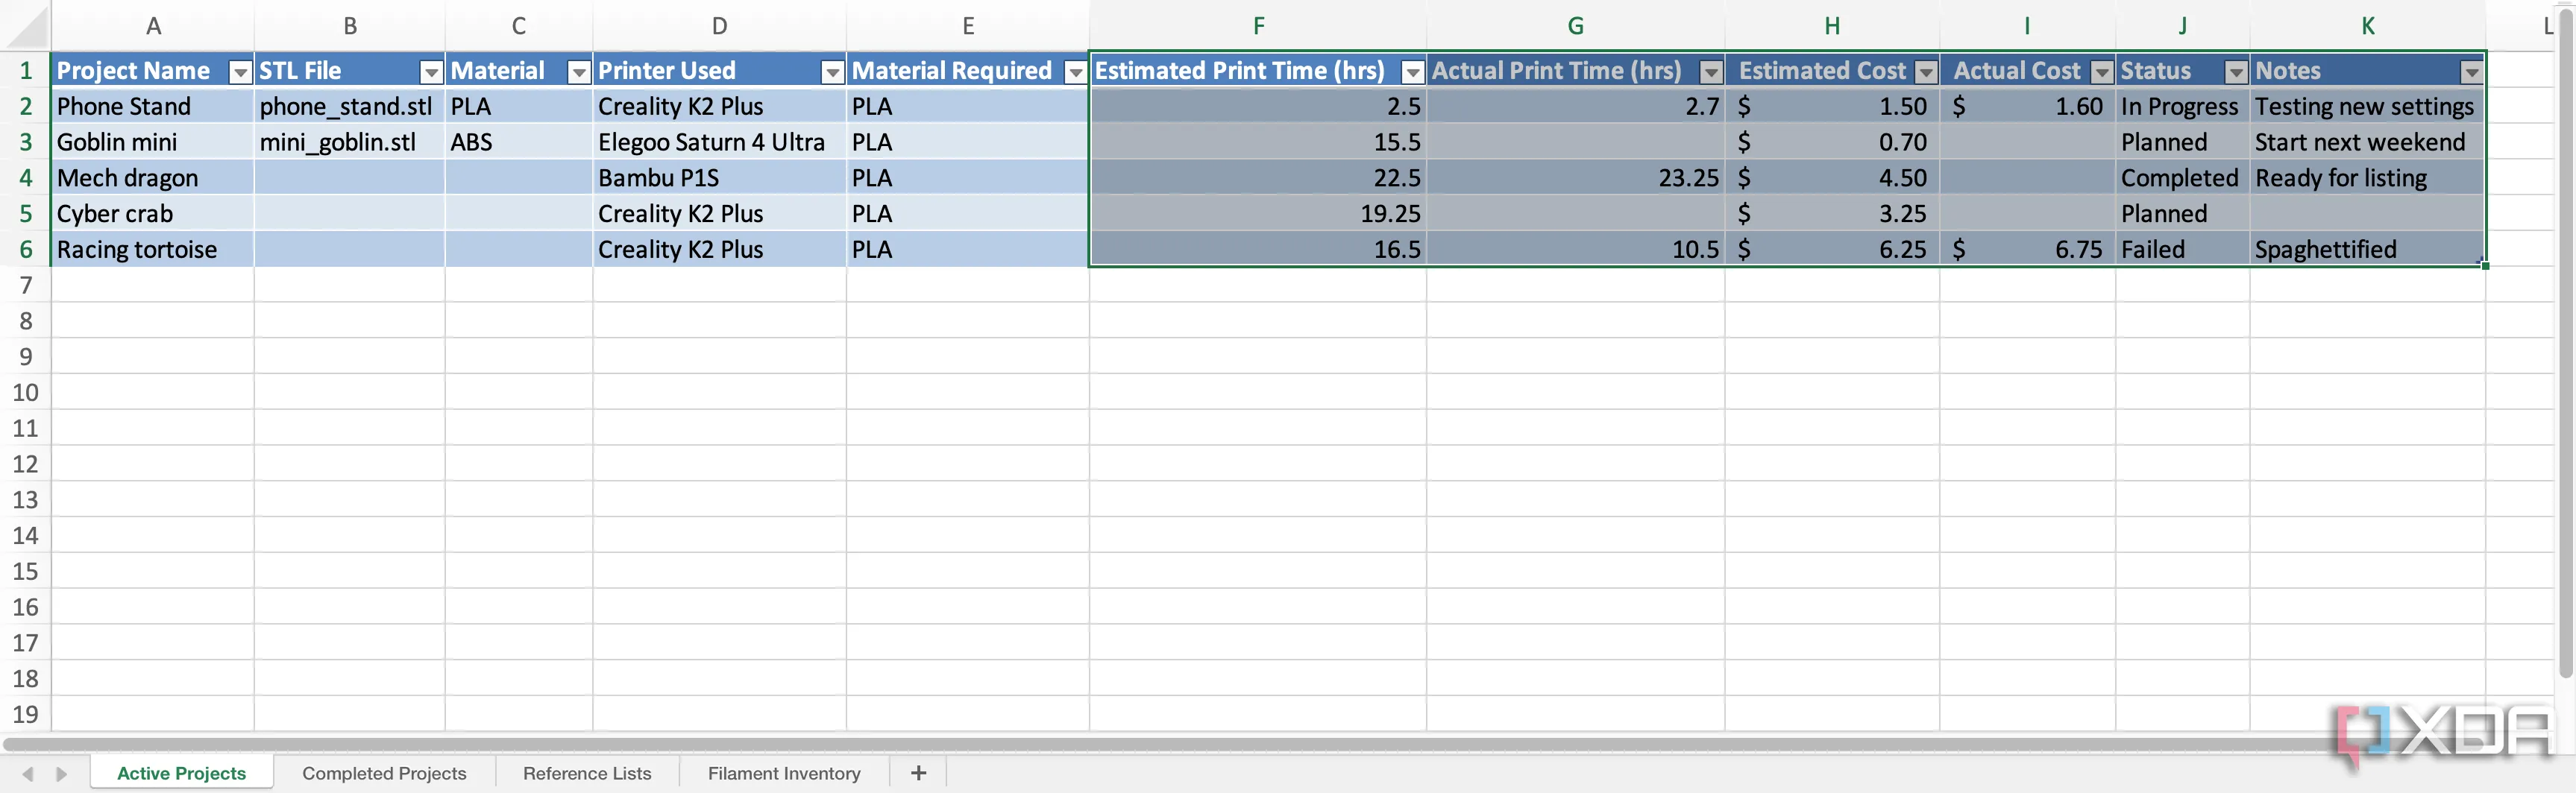Open the Printer Used filter dropdown
2576x793 pixels.
tap(832, 72)
